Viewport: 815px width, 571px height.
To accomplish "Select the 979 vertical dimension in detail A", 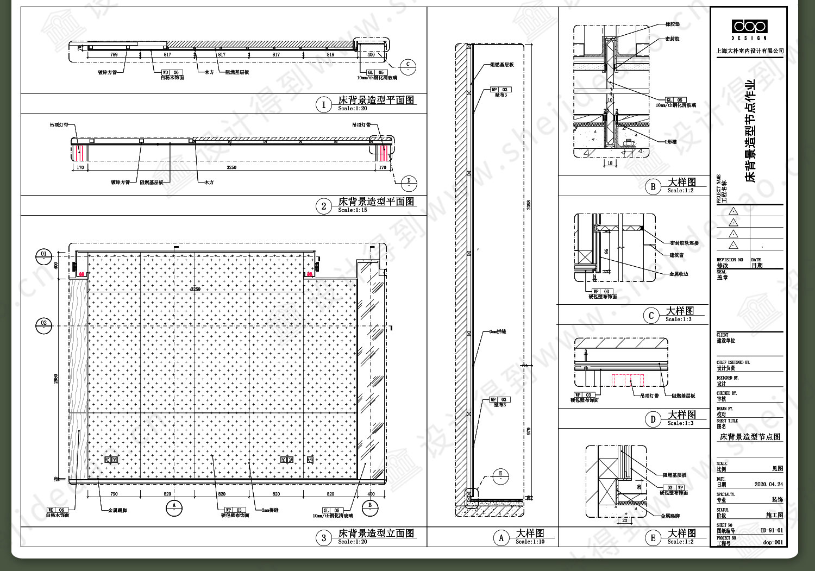I will click(x=529, y=431).
